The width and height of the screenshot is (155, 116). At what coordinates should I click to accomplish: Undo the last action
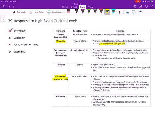tap(9, 7)
